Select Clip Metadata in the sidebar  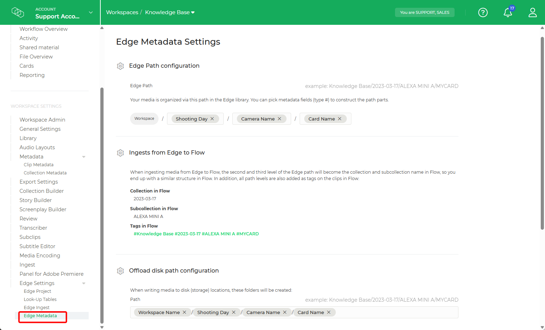(38, 164)
